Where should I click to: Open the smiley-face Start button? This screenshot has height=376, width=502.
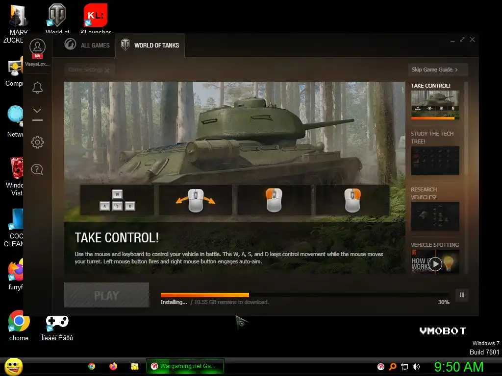click(x=13, y=367)
